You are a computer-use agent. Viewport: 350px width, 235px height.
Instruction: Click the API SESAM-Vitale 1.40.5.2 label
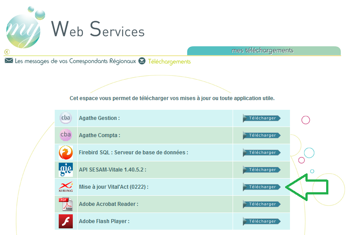coord(113,169)
